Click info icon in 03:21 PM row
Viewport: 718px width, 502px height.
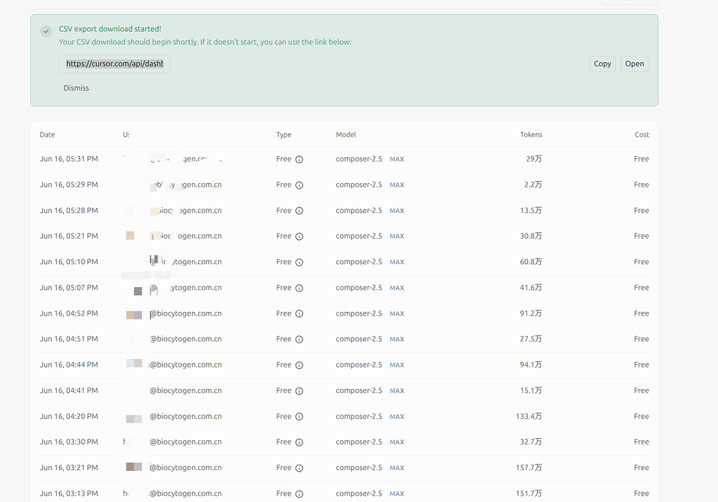click(x=299, y=468)
